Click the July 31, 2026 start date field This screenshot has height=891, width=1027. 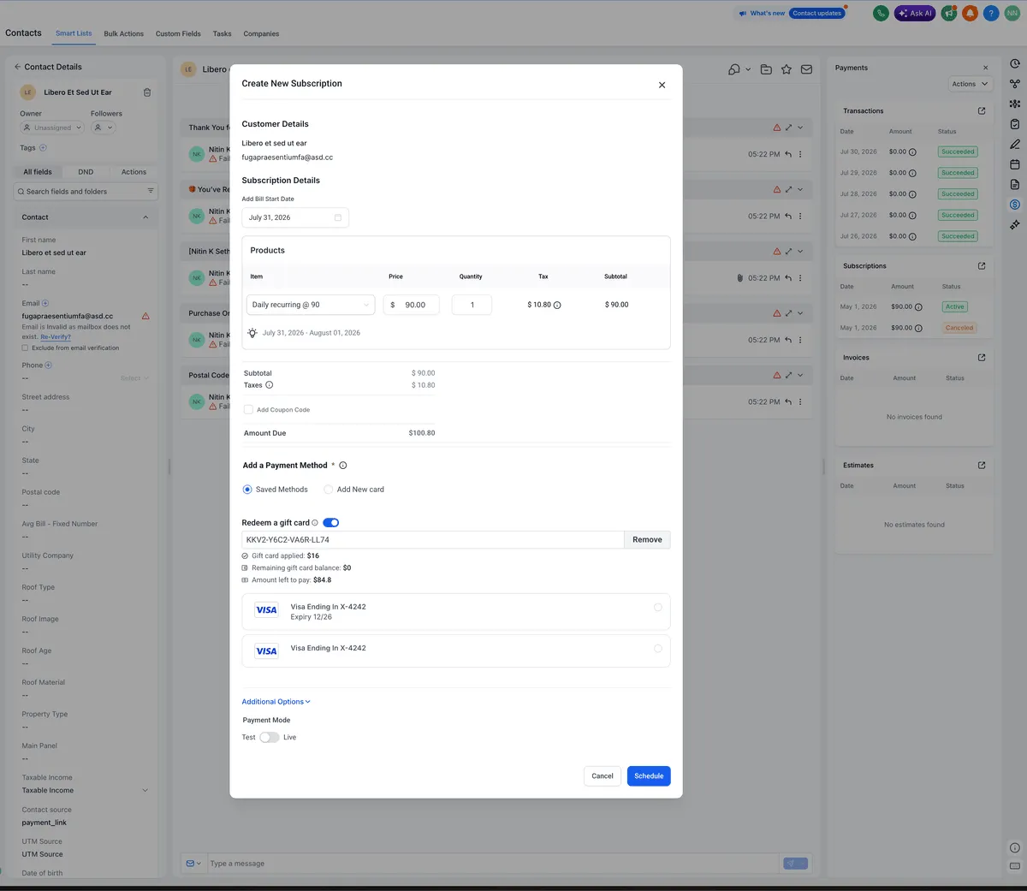pos(295,217)
